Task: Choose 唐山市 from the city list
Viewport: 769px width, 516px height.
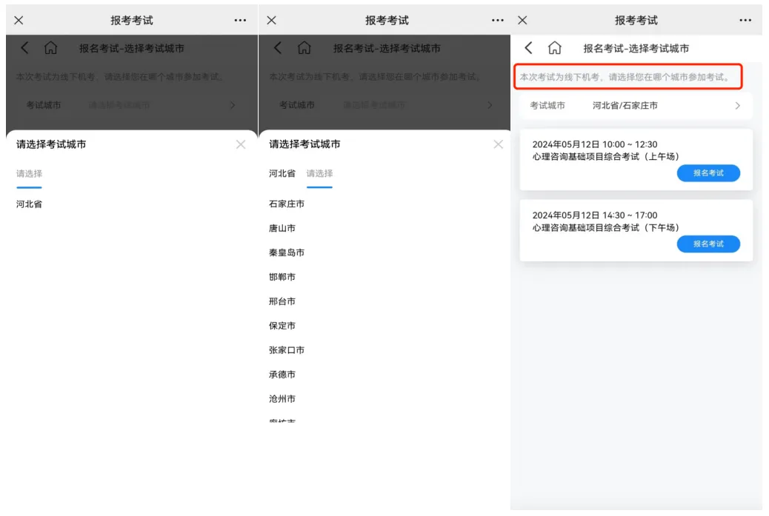Action: click(x=282, y=228)
